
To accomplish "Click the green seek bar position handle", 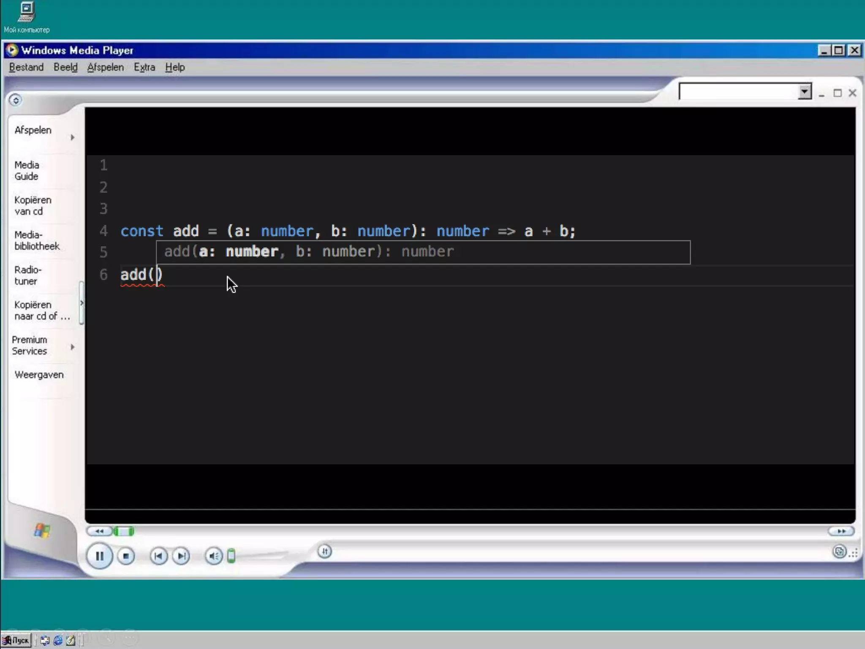I will 124,531.
